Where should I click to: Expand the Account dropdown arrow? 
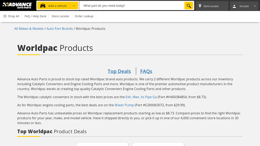[254, 6]
